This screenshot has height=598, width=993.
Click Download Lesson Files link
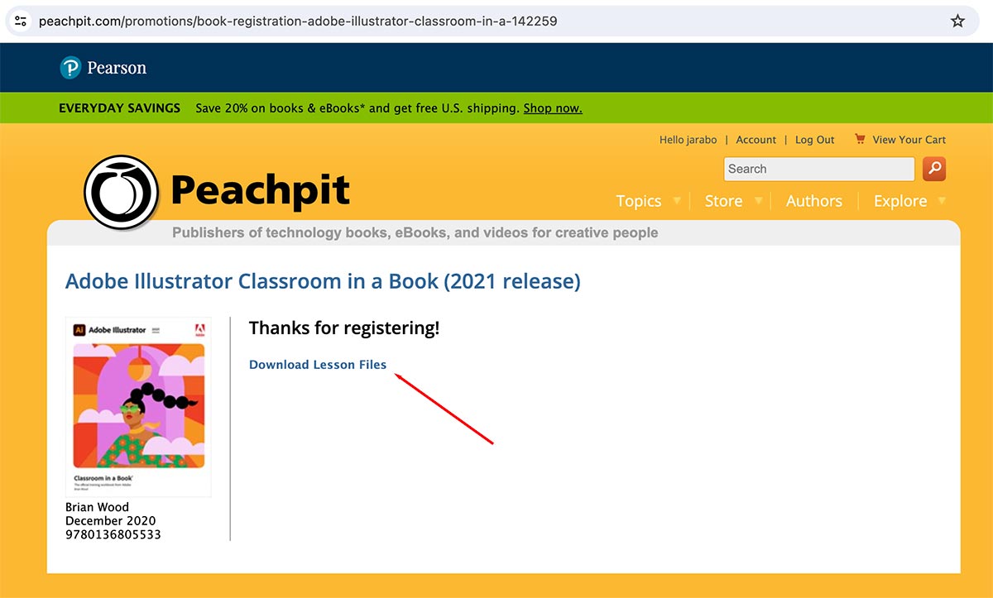[318, 365]
